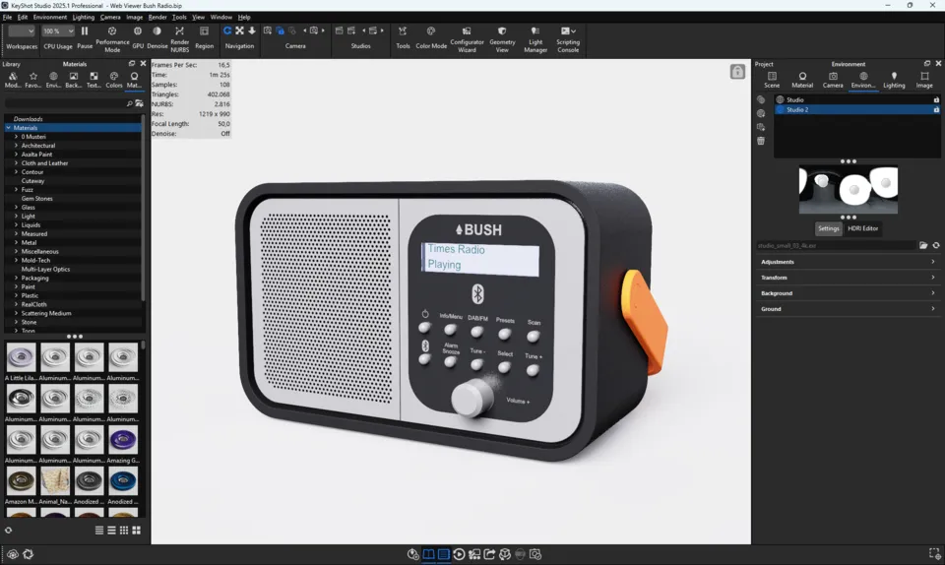Launch the Configurator Wizard

tap(467, 38)
